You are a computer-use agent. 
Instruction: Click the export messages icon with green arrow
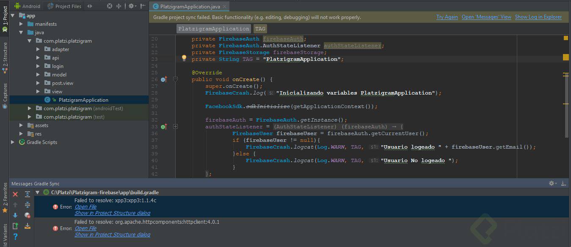[15, 226]
